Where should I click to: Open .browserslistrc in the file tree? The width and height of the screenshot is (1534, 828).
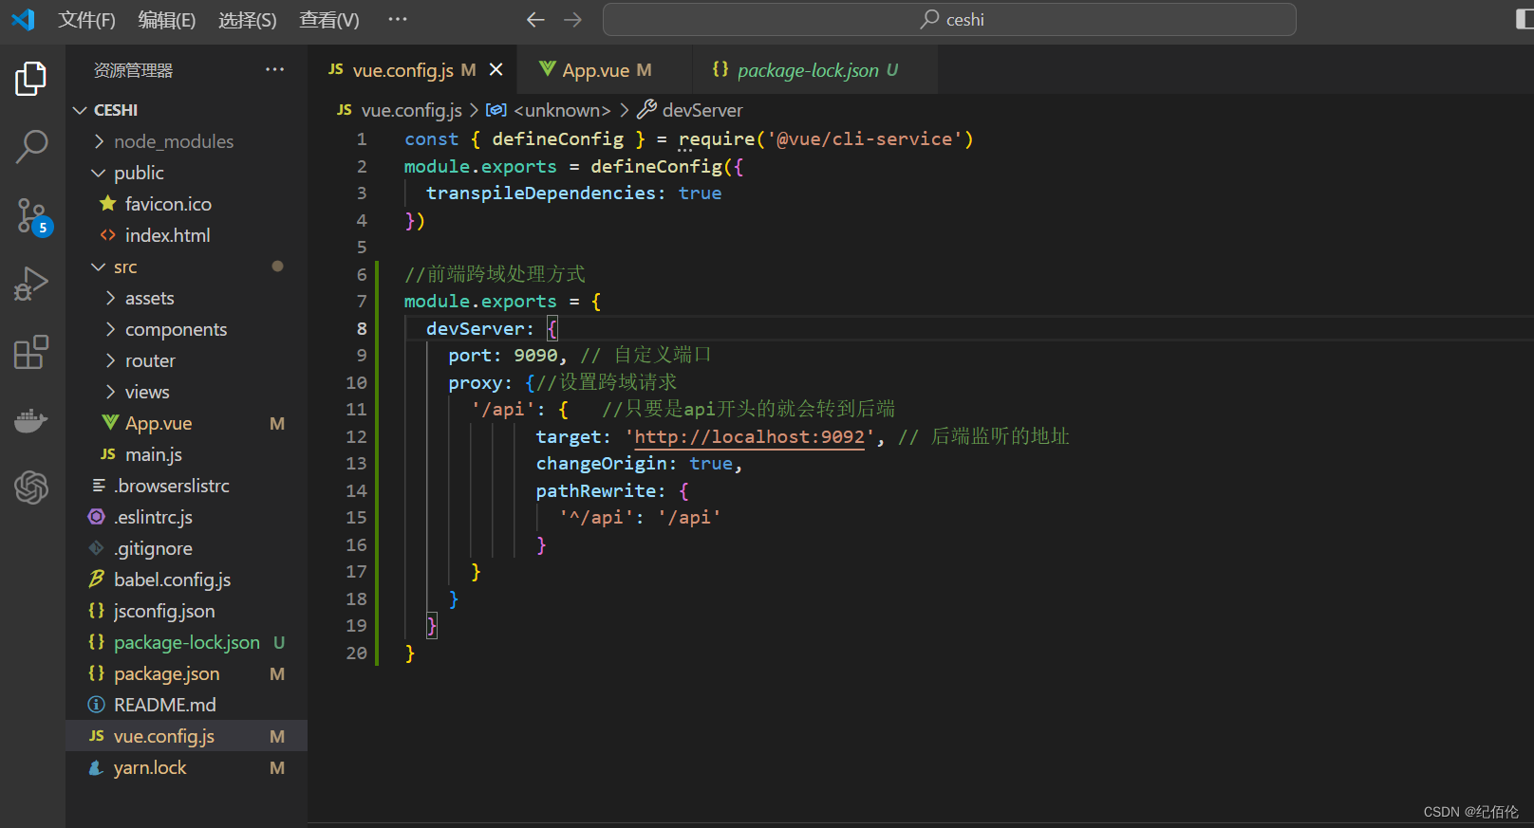click(x=186, y=486)
